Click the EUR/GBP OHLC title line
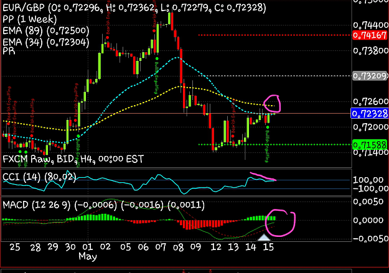 (x=134, y=8)
